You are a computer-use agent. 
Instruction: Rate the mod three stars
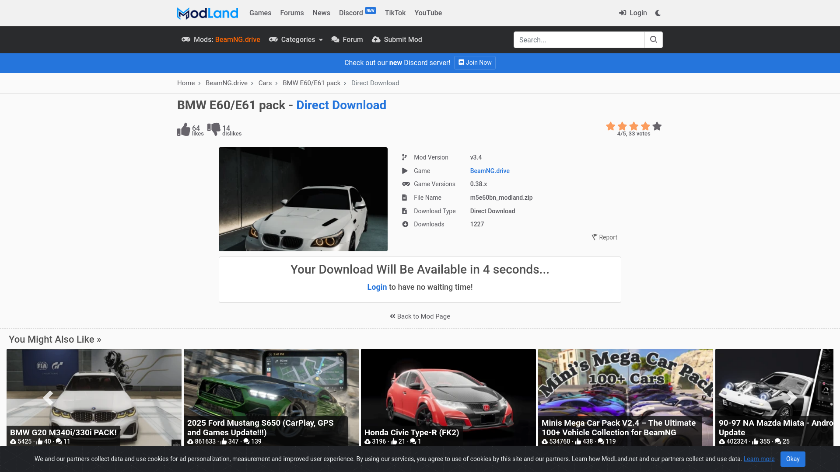[633, 126]
